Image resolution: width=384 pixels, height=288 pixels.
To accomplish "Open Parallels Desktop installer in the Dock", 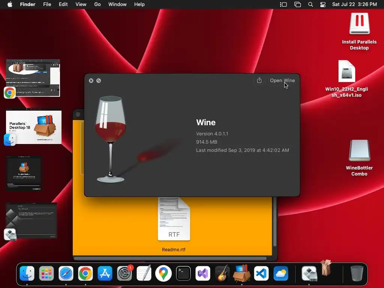I will (242, 273).
